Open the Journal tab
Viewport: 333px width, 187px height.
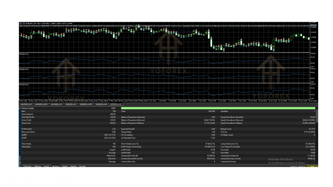pos(82,166)
